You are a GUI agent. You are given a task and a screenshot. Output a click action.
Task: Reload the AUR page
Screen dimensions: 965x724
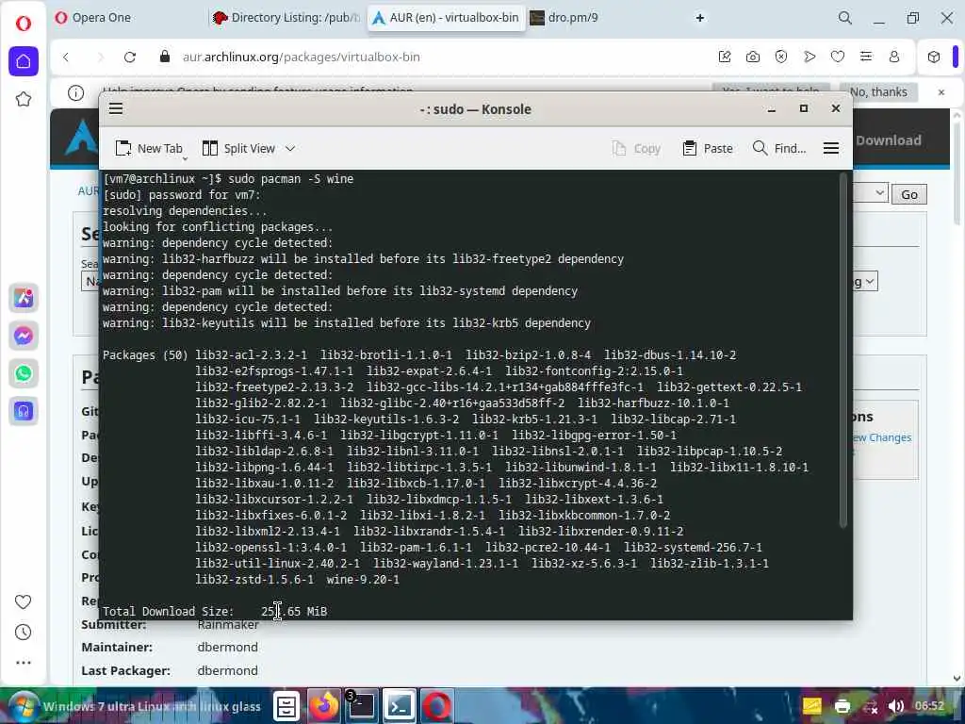(x=130, y=57)
